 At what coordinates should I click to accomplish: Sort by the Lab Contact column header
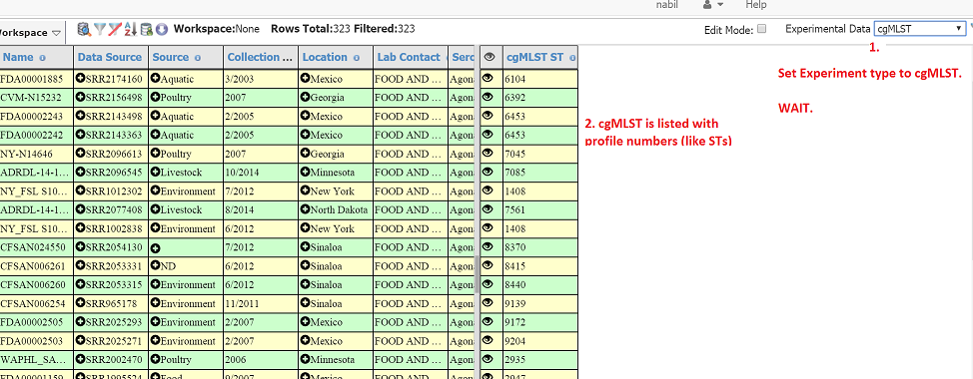410,57
